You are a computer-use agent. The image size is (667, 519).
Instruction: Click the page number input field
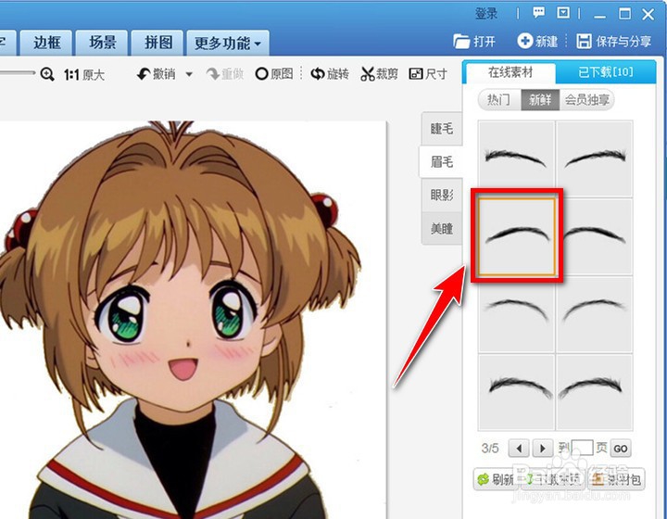click(x=583, y=448)
